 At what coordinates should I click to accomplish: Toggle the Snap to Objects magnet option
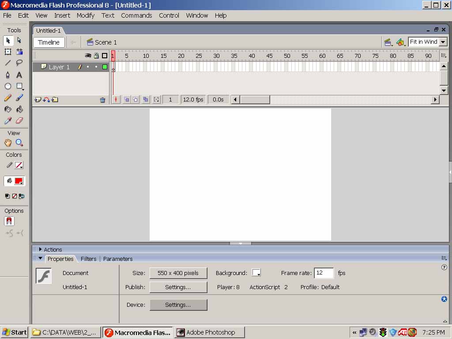pos(9,222)
